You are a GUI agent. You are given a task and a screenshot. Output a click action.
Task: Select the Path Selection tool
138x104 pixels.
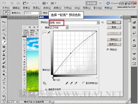pos(4,87)
